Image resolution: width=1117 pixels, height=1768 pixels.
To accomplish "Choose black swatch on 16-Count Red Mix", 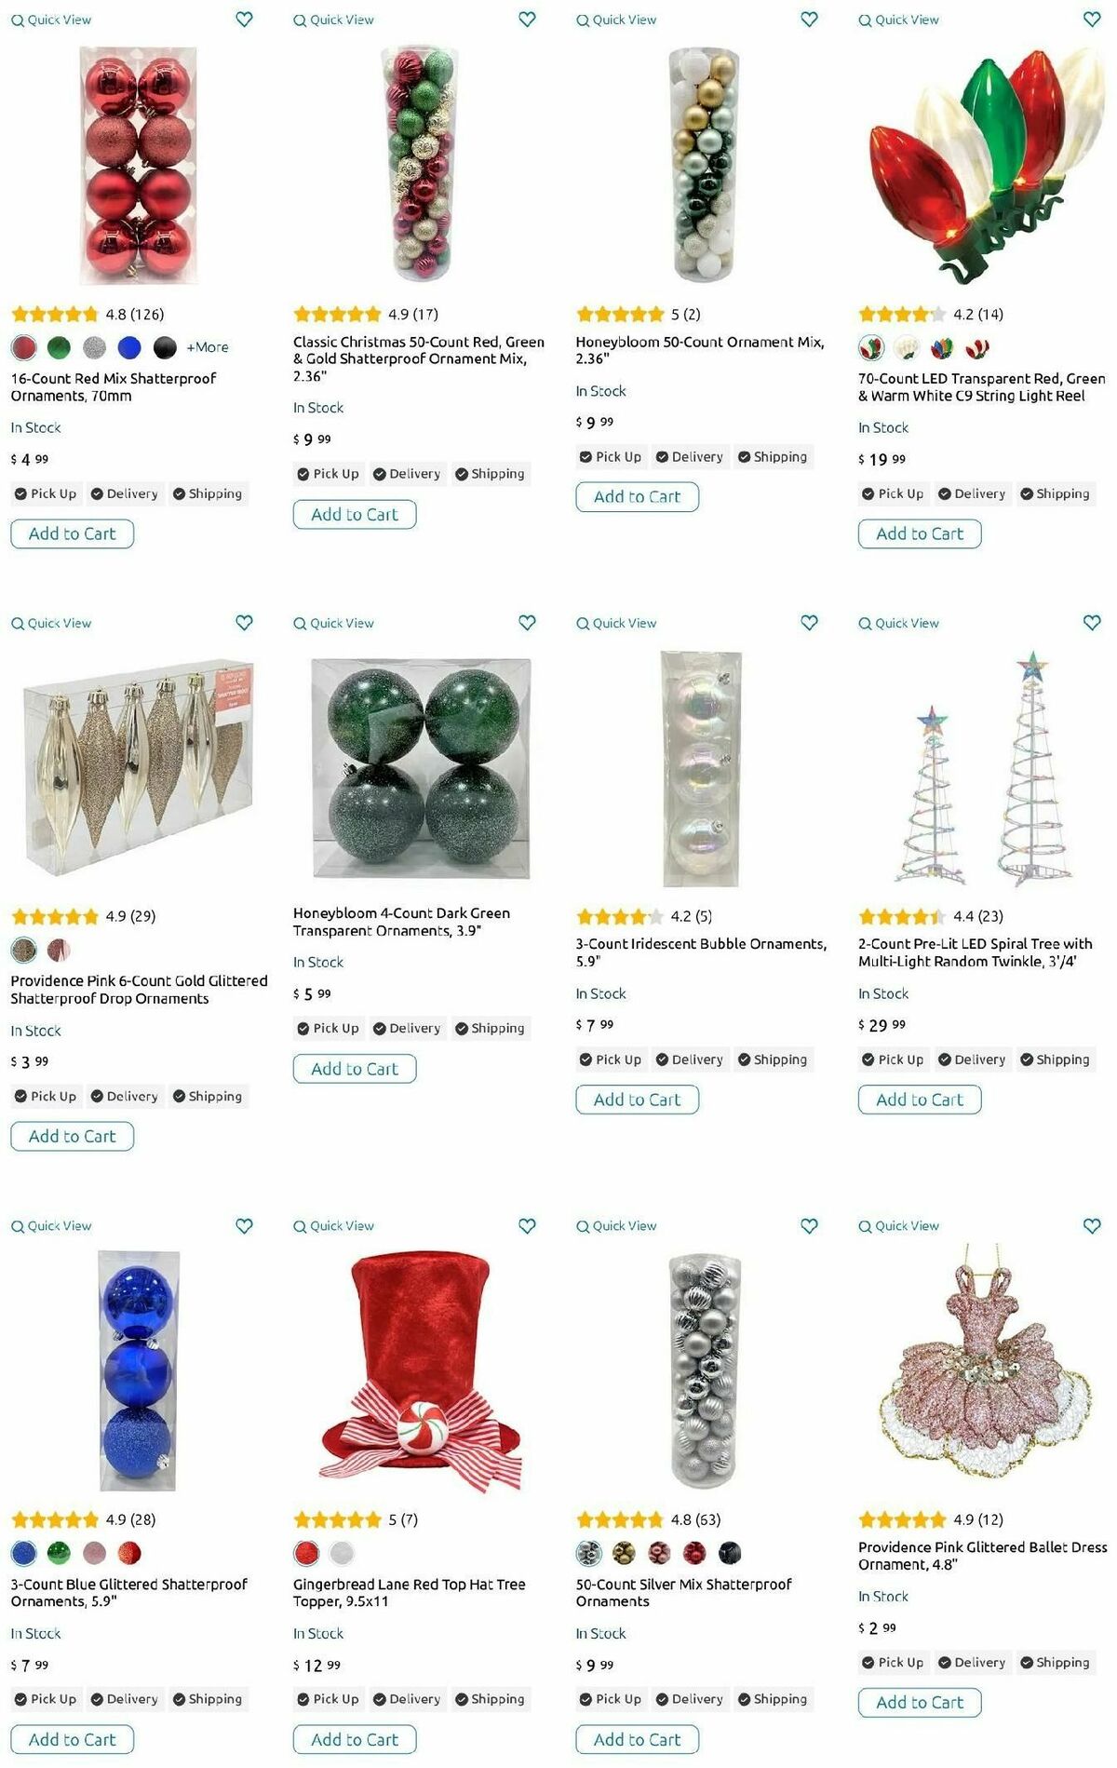I will [165, 348].
